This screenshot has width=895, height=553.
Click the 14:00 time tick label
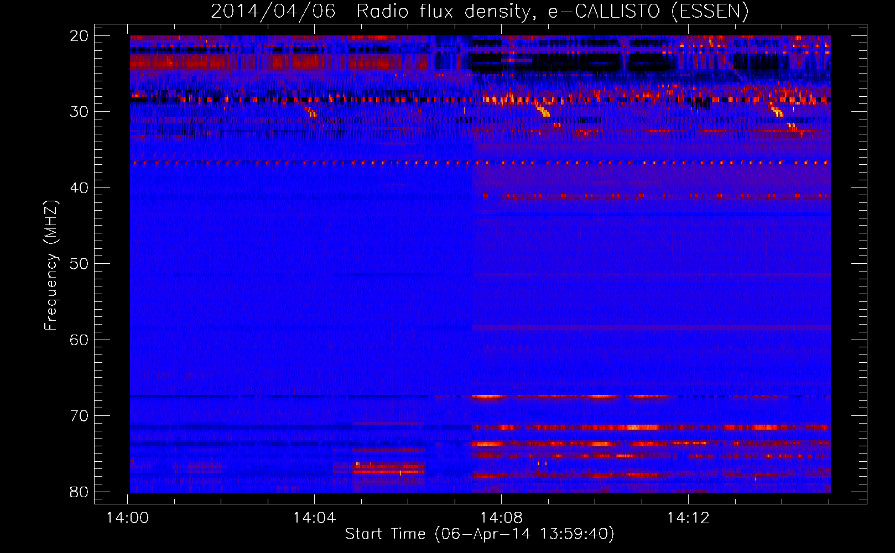click(128, 518)
